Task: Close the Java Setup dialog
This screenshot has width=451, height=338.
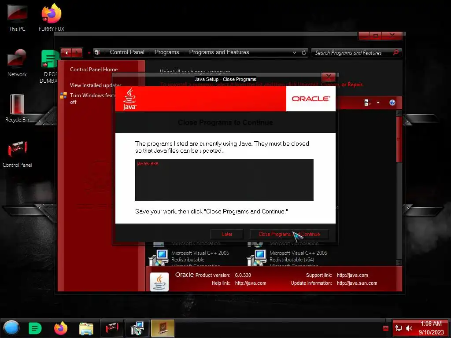Action: point(328,77)
